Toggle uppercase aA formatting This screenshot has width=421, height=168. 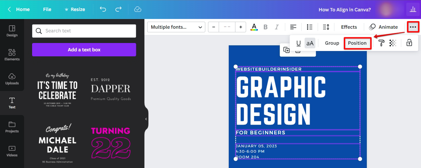(310, 43)
